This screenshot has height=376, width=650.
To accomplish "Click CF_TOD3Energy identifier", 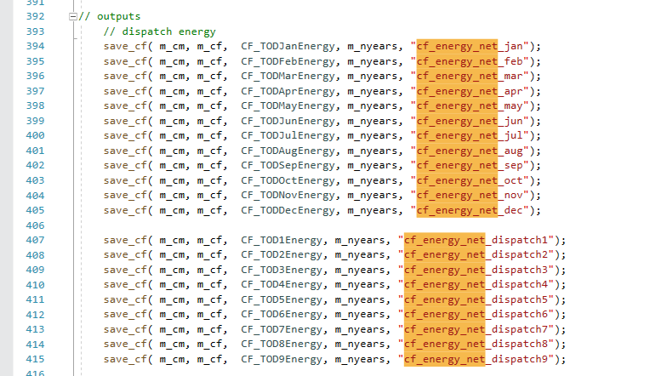I will coord(282,270).
